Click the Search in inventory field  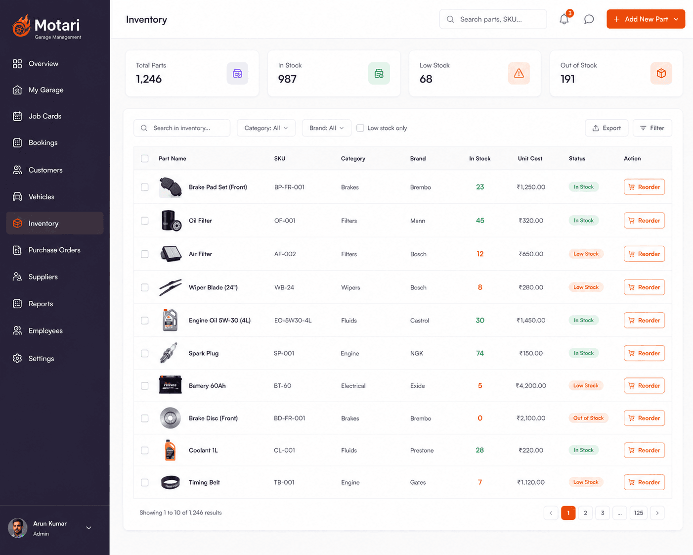182,128
